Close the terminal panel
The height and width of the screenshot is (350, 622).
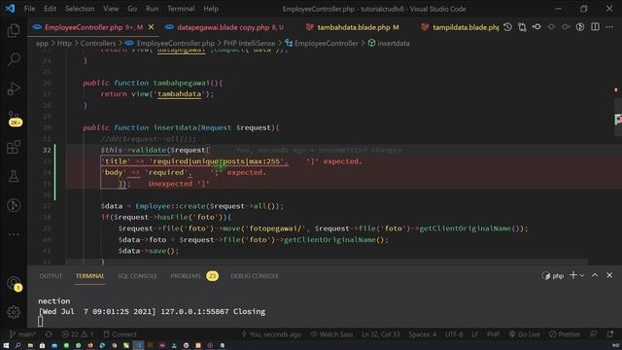tap(609, 275)
